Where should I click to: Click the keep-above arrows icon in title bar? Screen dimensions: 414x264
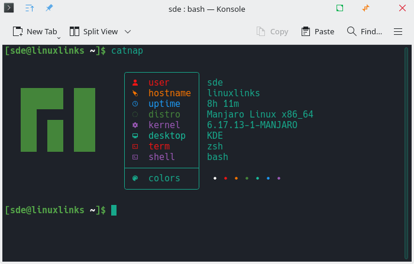[x=30, y=9]
